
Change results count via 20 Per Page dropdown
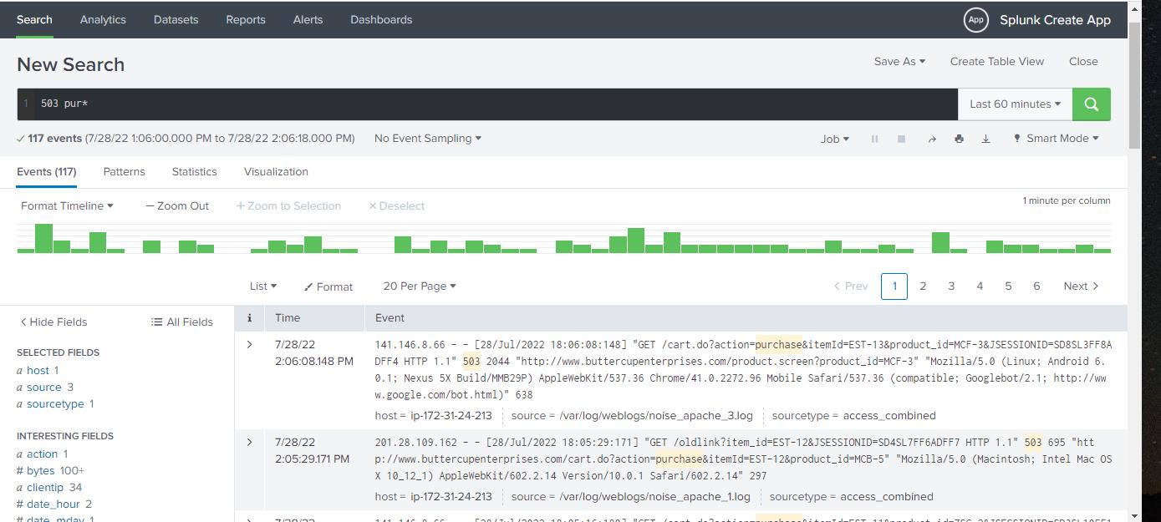(x=419, y=286)
